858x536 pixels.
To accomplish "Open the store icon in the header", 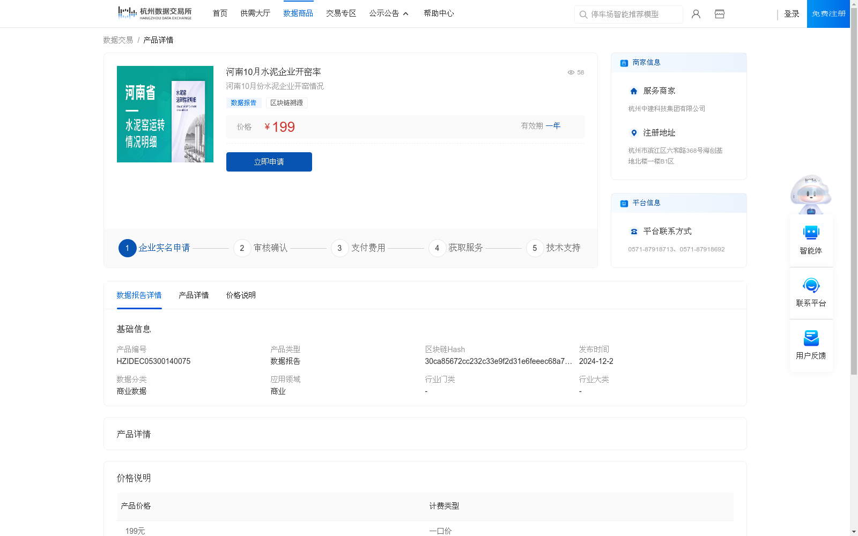I will [x=720, y=14].
